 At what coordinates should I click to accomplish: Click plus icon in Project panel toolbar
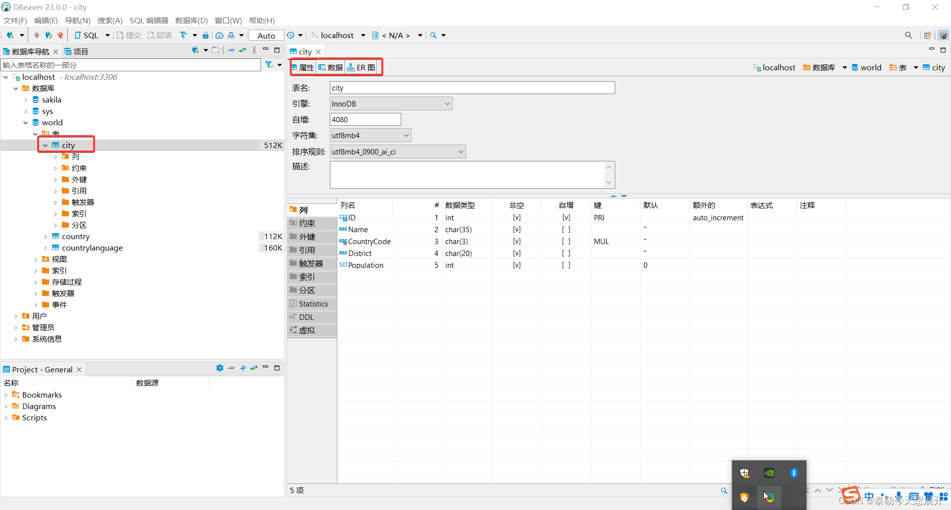click(x=243, y=368)
